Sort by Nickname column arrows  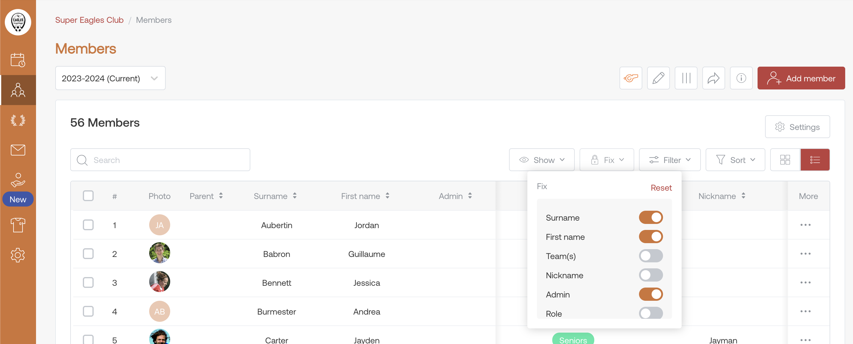click(x=743, y=196)
